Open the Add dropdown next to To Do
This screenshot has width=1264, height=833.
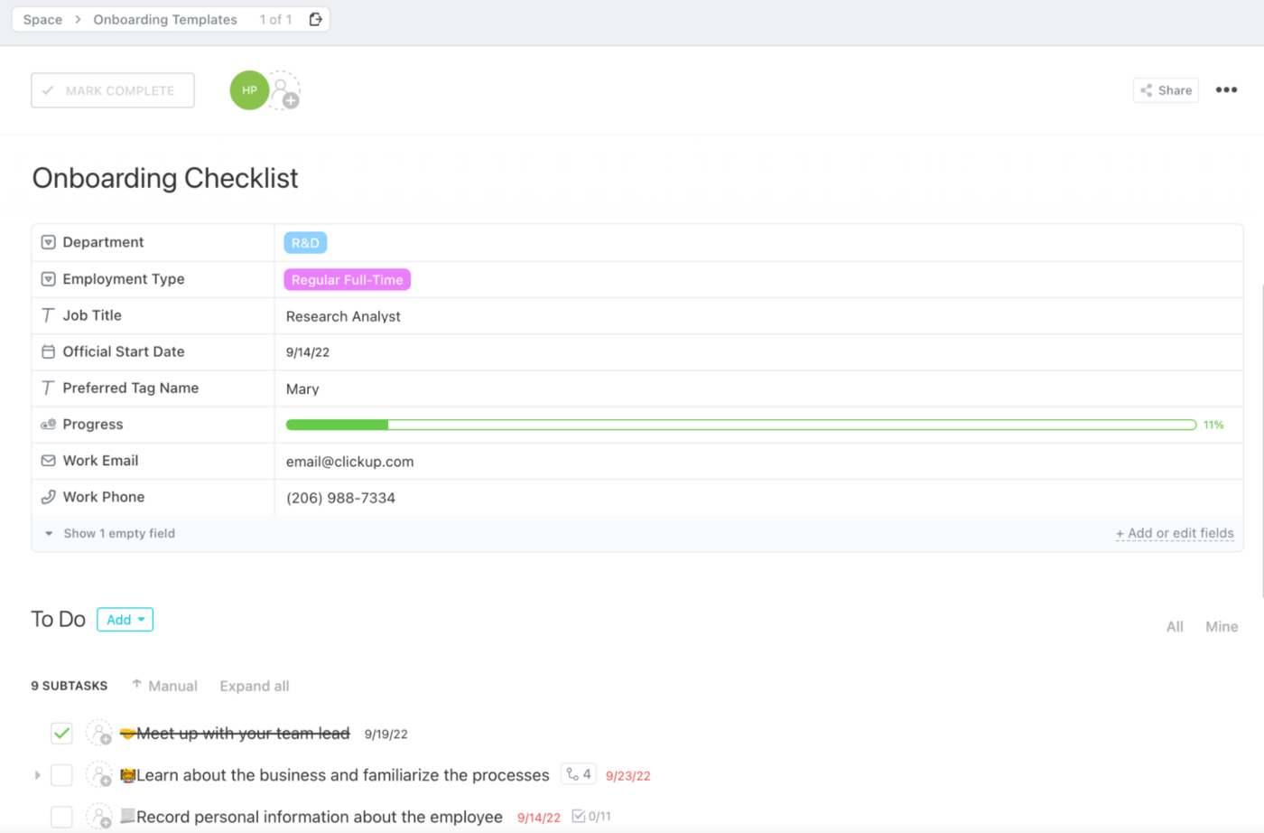pos(125,620)
